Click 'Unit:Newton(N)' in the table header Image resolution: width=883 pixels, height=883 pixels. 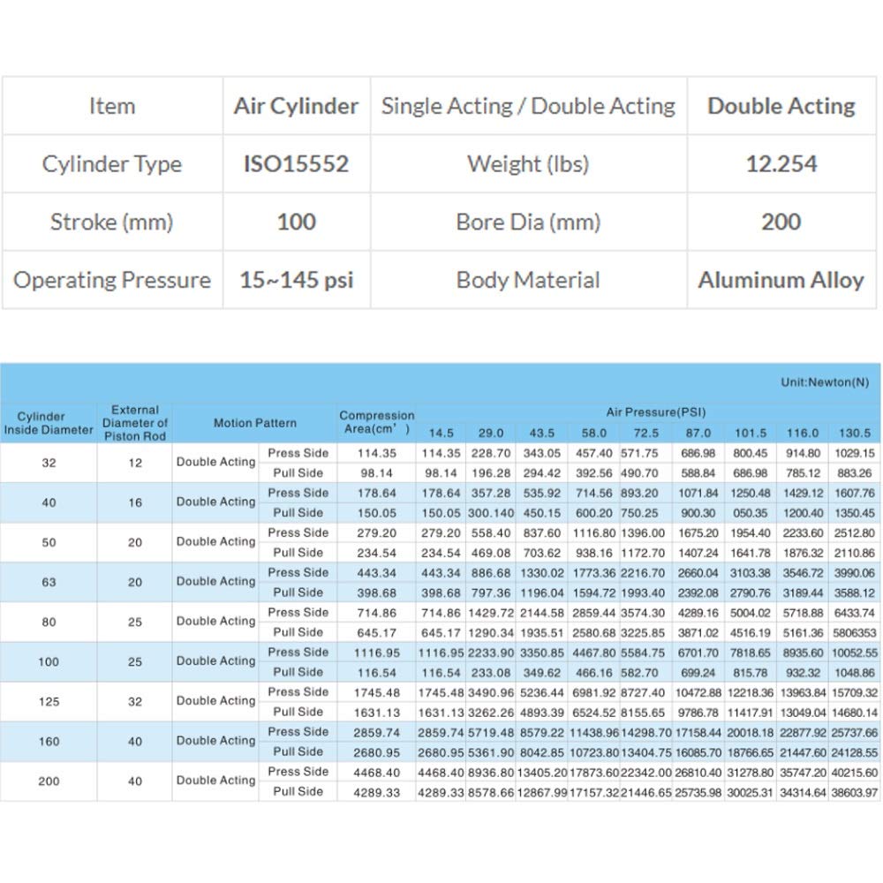click(825, 382)
